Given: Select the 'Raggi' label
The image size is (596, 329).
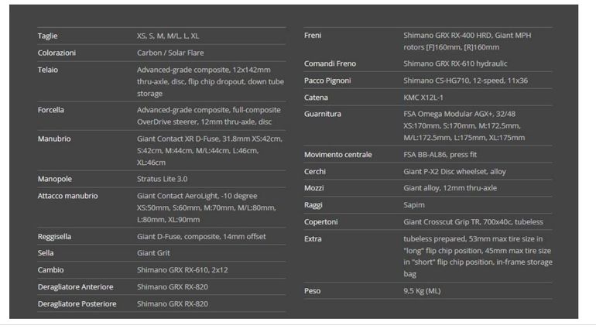Looking at the screenshot, I should pos(313,205).
